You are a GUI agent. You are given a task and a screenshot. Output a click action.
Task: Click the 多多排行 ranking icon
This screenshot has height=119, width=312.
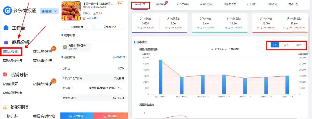pos(5,107)
